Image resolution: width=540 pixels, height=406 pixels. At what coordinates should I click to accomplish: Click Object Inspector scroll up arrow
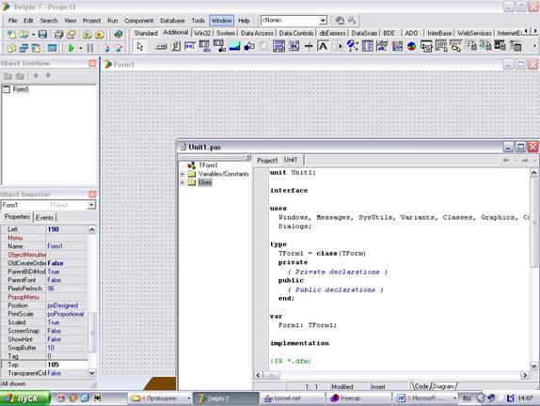point(92,229)
